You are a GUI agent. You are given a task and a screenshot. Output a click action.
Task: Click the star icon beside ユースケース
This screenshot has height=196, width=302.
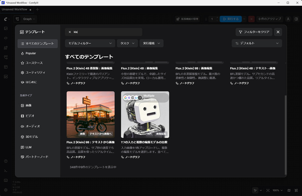coord(22,63)
